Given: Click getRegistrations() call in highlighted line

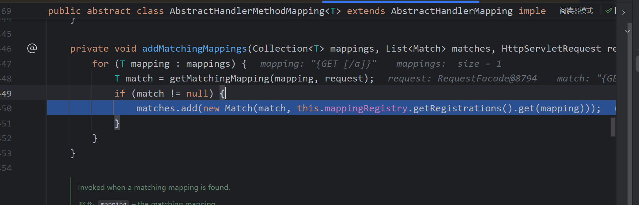Looking at the screenshot, I should click(463, 108).
